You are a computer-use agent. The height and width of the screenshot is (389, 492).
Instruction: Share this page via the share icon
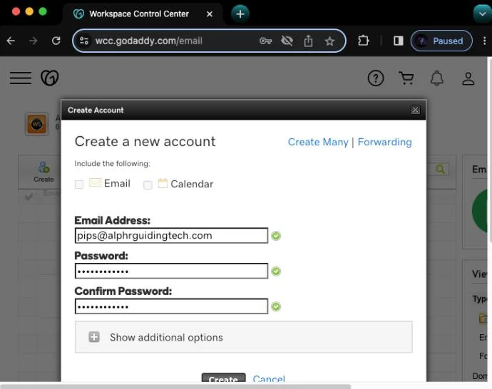coord(309,41)
